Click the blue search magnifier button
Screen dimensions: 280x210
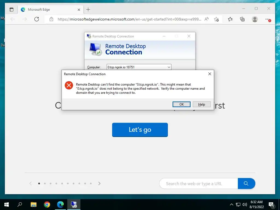click(x=246, y=183)
